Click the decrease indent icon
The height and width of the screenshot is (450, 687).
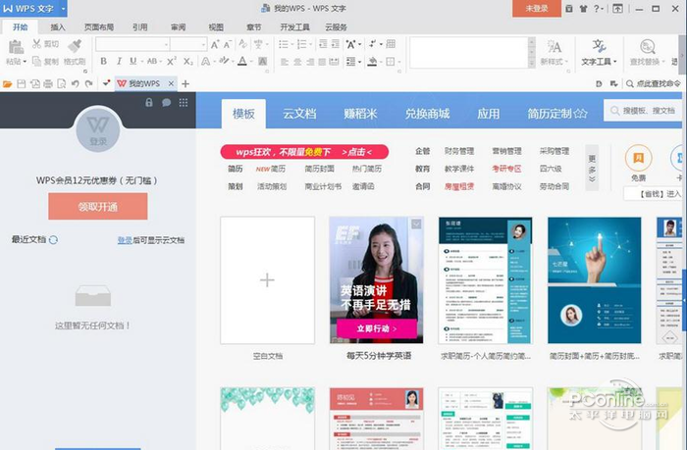(323, 44)
